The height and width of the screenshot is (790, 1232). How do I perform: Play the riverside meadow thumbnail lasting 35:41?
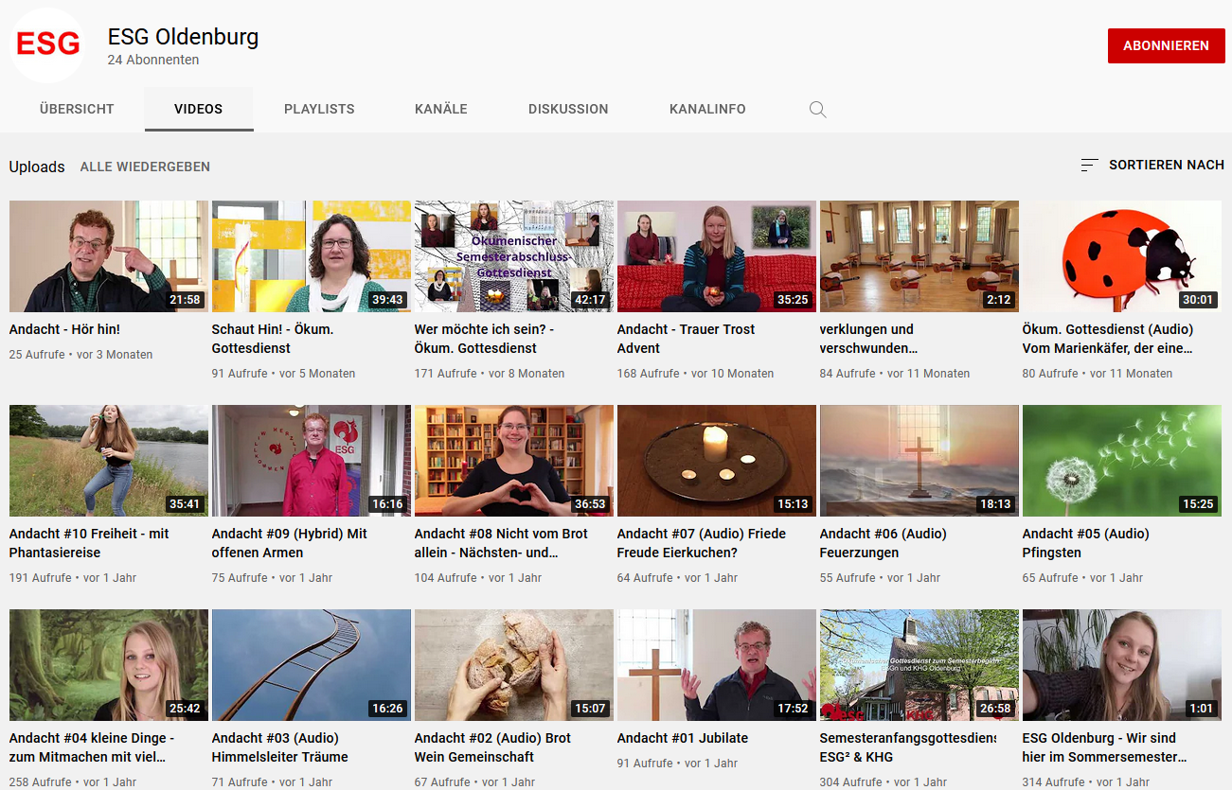(109, 461)
